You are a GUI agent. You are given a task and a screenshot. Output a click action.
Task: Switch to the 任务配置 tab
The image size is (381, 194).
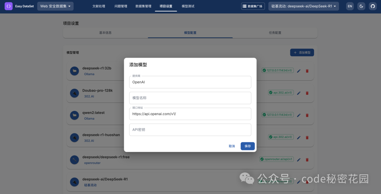point(275,33)
